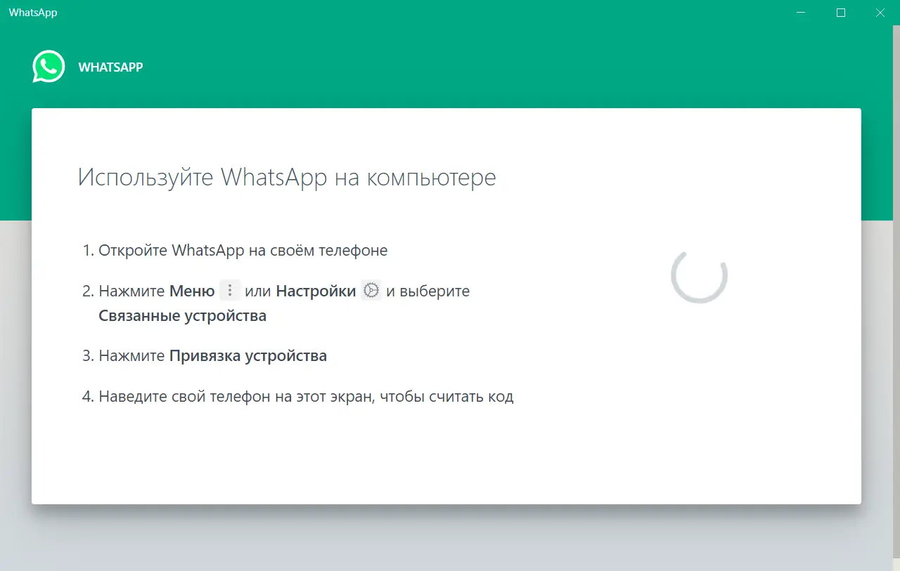Screen dimensions: 900x571
Task: Click the green WhatsApp logo icon
Action: coord(49,67)
